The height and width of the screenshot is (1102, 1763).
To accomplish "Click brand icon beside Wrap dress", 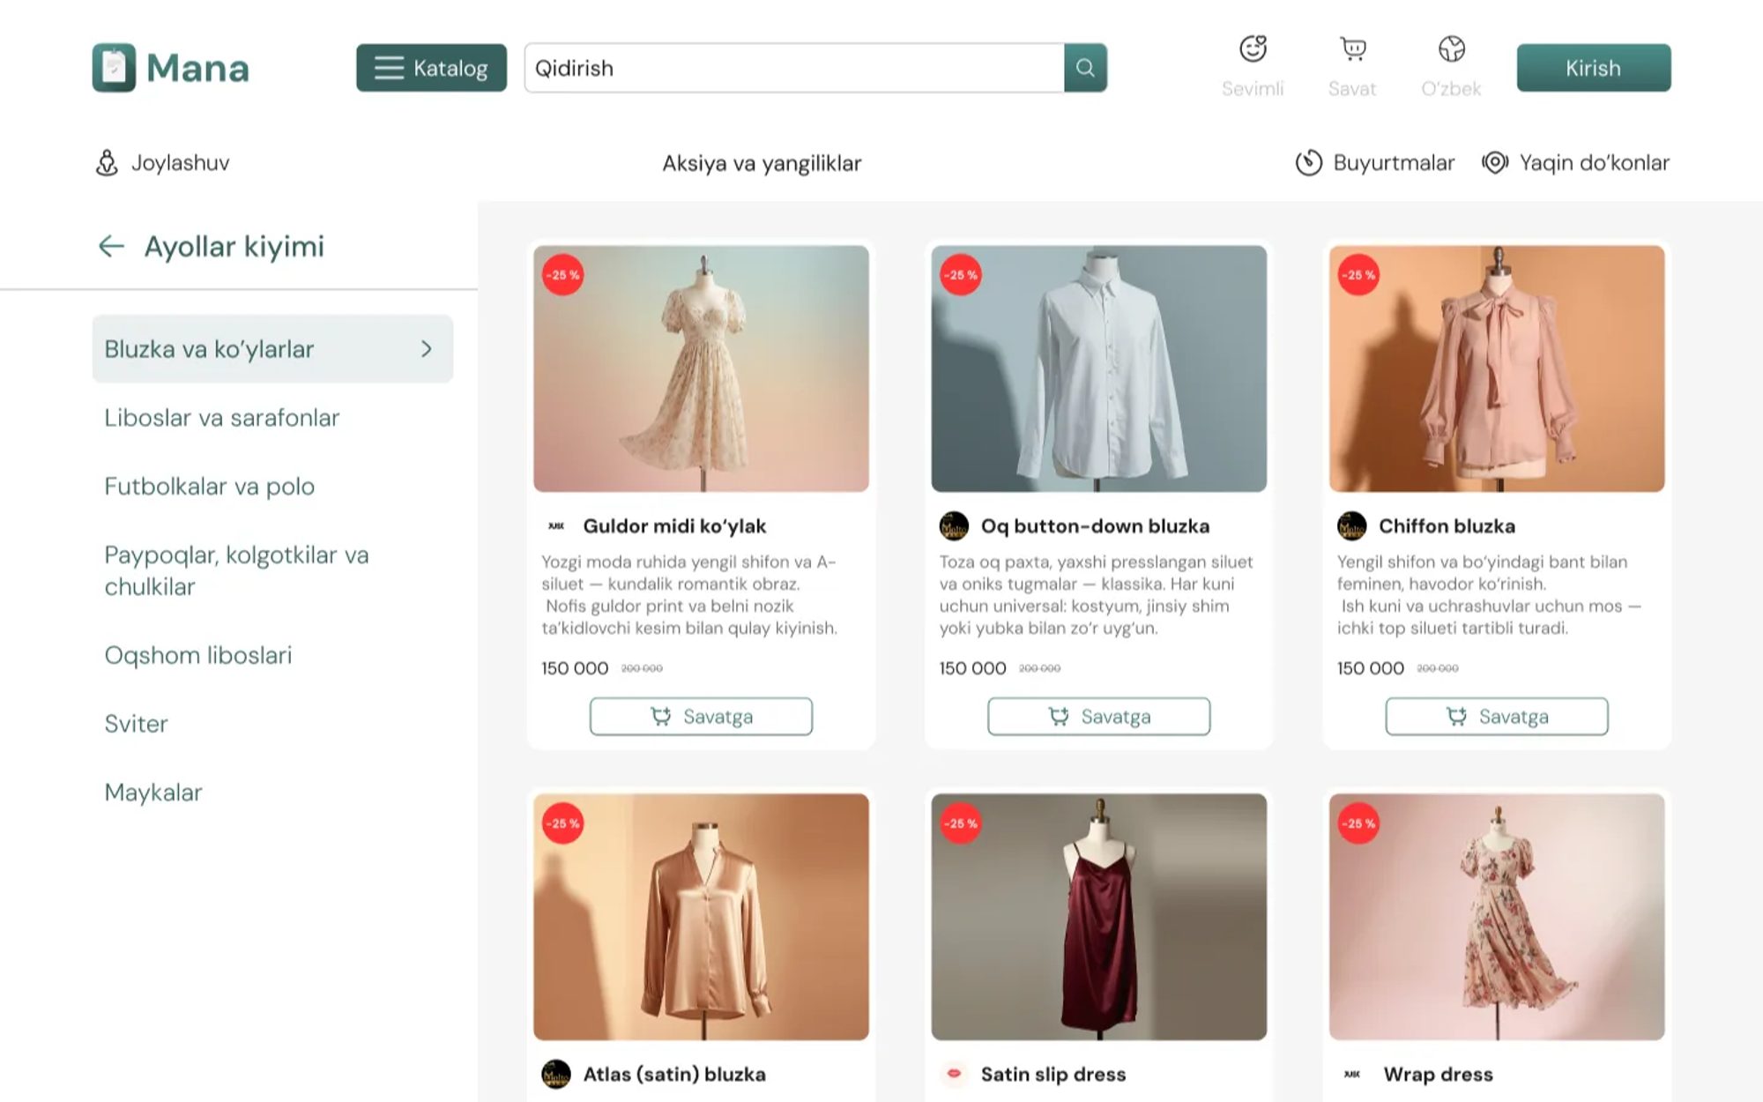I will [x=1352, y=1075].
